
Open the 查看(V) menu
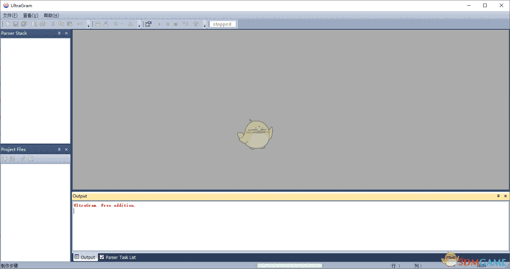pyautogui.click(x=31, y=15)
